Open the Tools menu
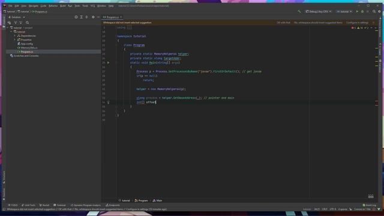This screenshot has height=216, width=384. [85, 5]
